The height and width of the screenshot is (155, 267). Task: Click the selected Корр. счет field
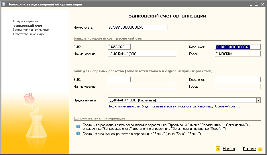coord(237,47)
